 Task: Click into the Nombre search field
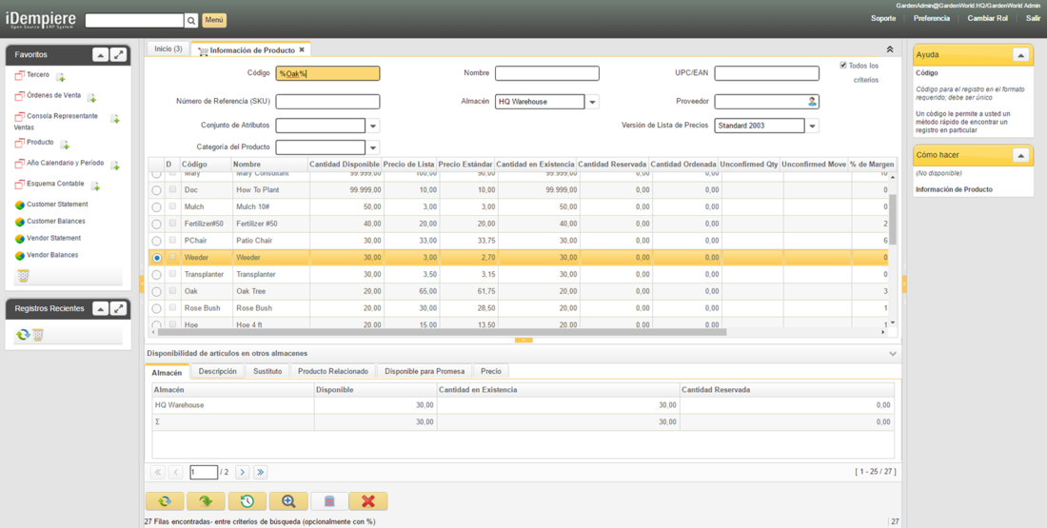(x=546, y=73)
